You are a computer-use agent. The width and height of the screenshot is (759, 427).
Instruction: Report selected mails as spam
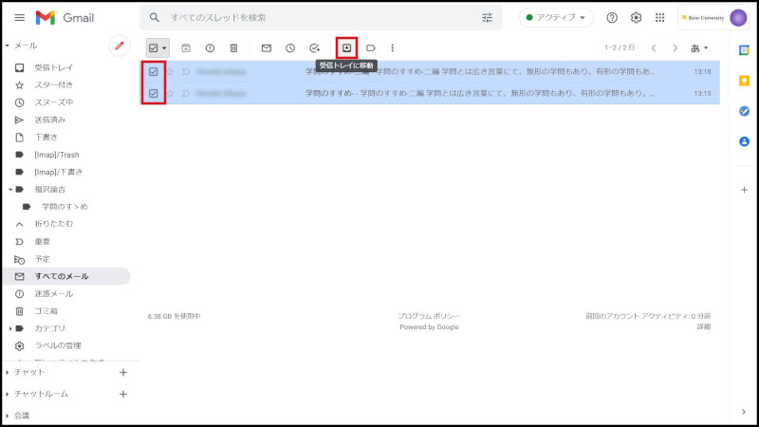tap(210, 47)
